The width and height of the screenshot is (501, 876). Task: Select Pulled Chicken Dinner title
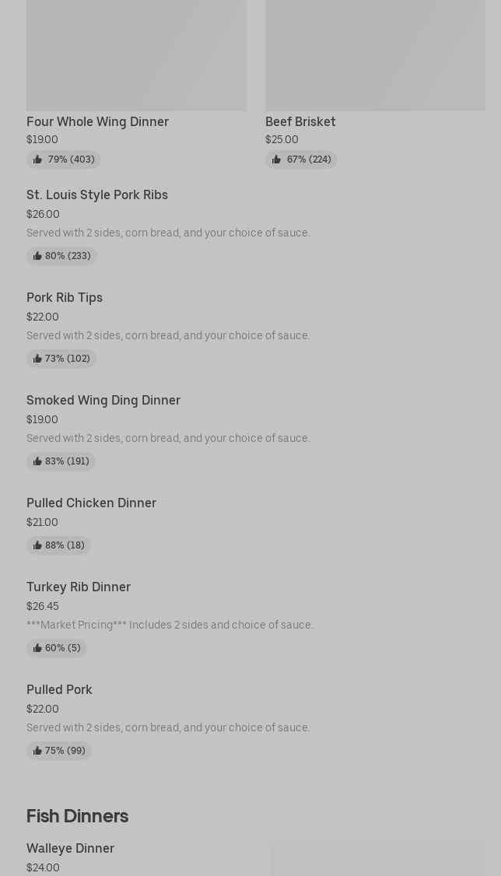pyautogui.click(x=91, y=503)
